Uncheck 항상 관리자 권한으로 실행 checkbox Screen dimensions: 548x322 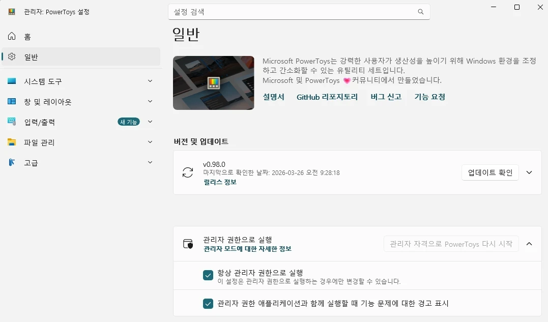[x=208, y=275]
